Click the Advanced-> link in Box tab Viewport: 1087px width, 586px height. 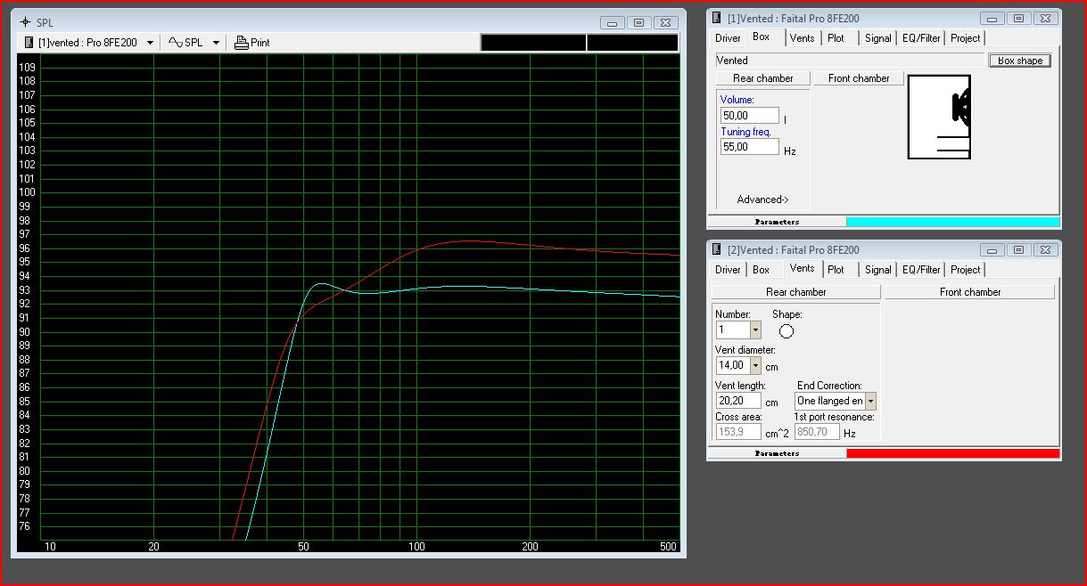pyautogui.click(x=762, y=199)
